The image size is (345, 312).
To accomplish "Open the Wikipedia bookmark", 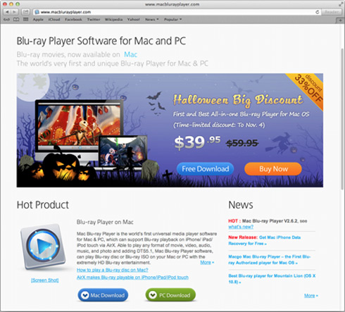I will (x=113, y=20).
